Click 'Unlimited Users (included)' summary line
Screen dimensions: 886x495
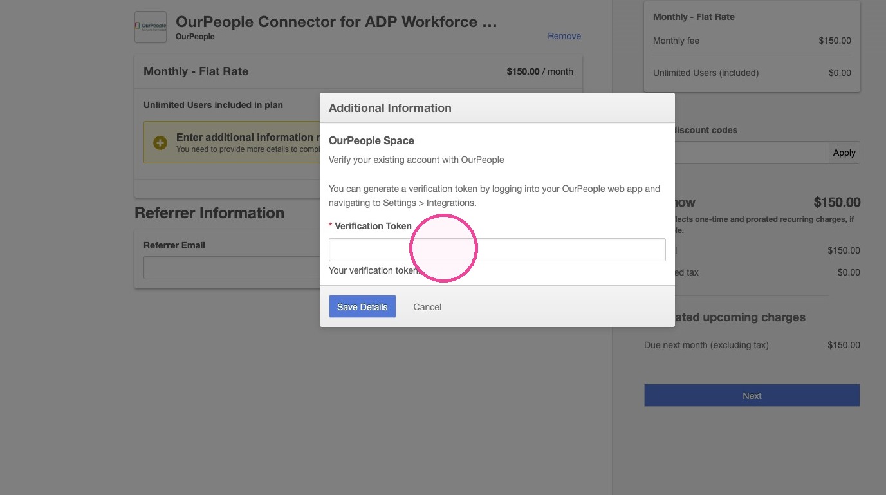click(x=706, y=73)
